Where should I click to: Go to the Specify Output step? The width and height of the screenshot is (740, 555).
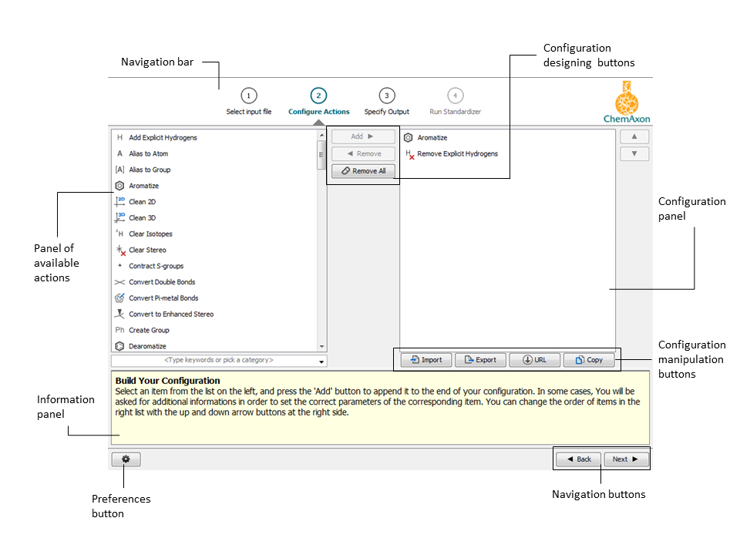click(386, 101)
